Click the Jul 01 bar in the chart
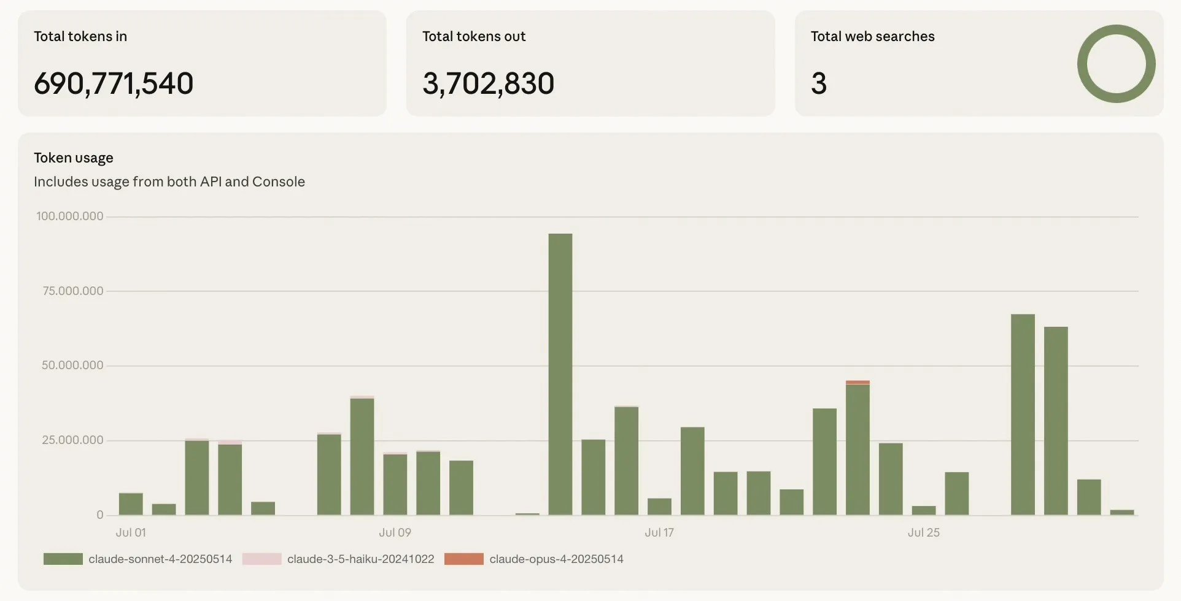 click(131, 504)
